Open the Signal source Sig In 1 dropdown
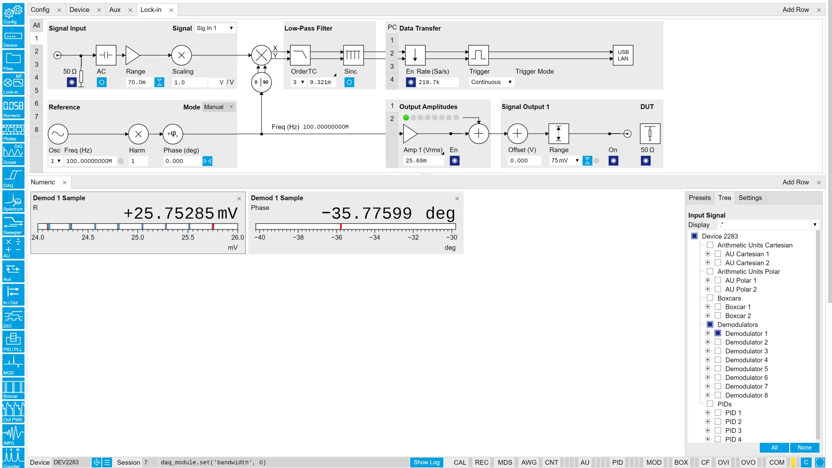The height and width of the screenshot is (468, 832). 215,28
